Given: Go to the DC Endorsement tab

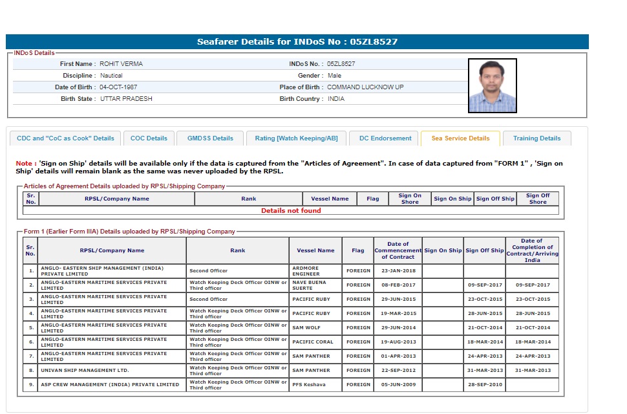Looking at the screenshot, I should pos(385,138).
